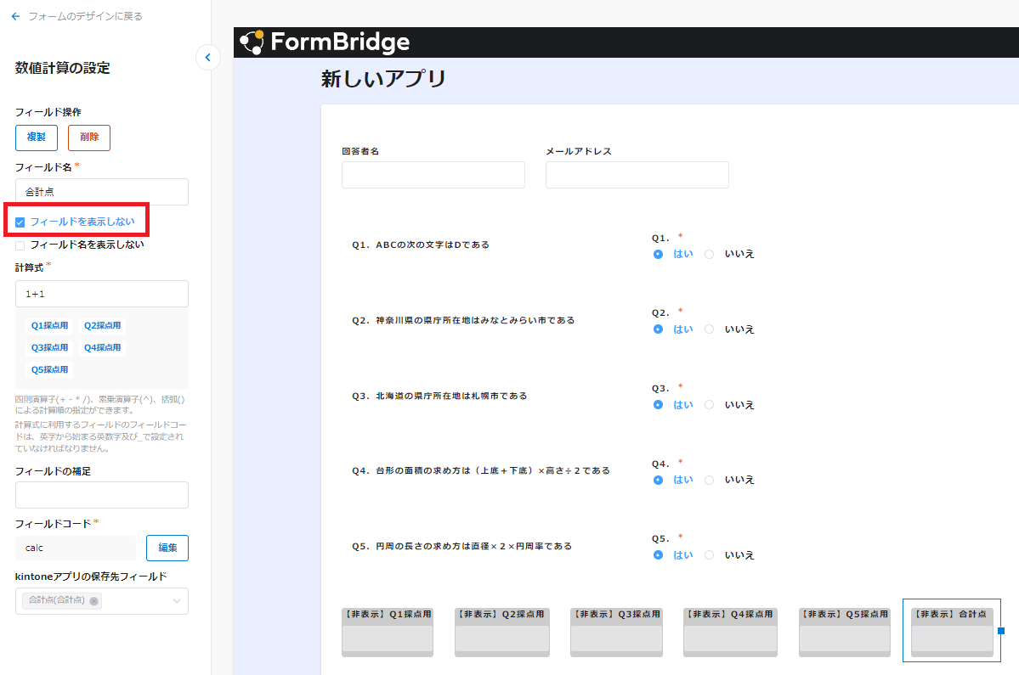
Task: Insert Q5採点用 into the formula
Action: [x=49, y=370]
